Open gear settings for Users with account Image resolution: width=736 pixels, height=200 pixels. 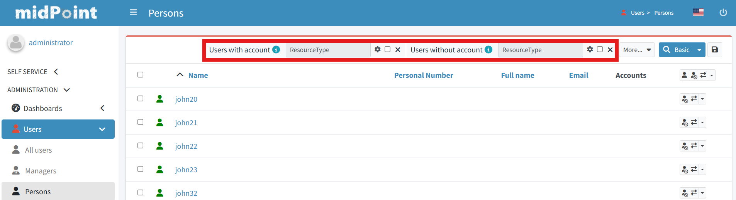377,49
